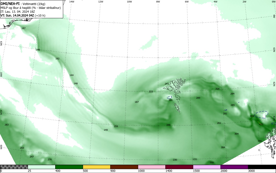This screenshot has height=173, width=276.
Task: Click the "2000" legend scale number
Action: [224, 171]
